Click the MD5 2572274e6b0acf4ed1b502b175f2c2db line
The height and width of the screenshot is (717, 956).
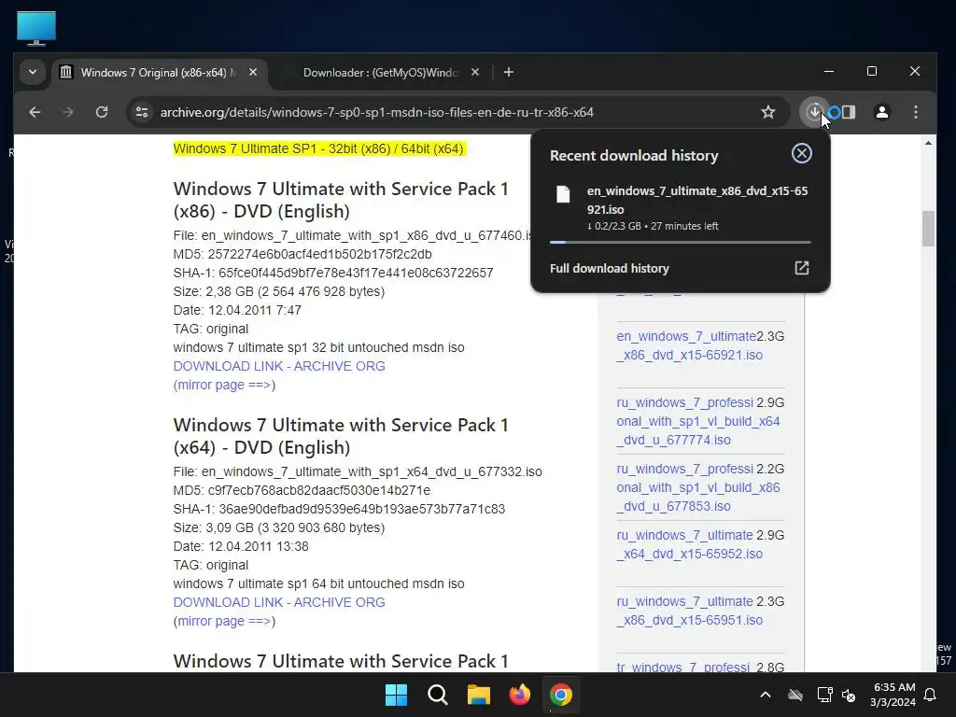(302, 254)
